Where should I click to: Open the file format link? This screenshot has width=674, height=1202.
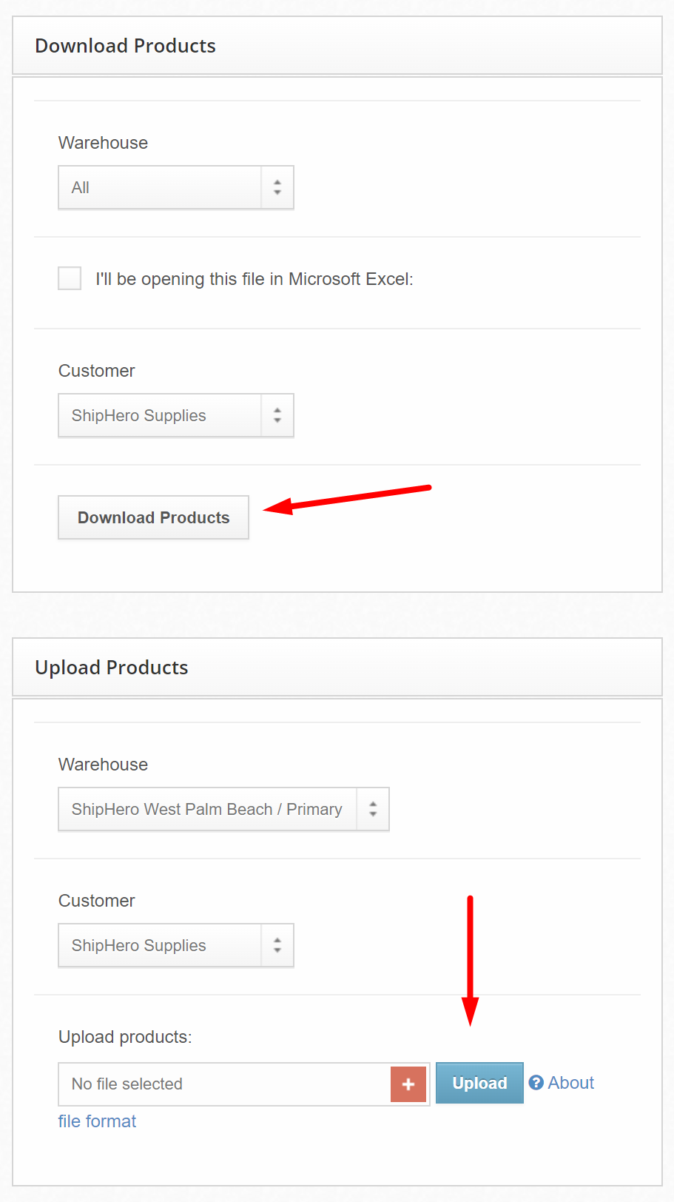(x=97, y=1121)
